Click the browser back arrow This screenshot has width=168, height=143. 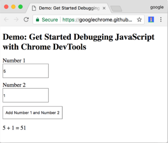(x=6, y=19)
